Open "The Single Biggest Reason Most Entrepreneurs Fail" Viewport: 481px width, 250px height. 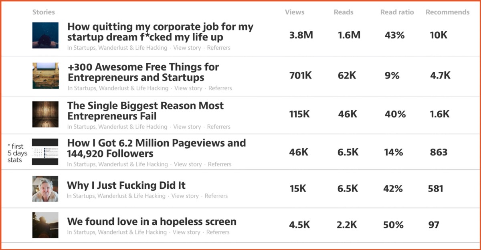(x=146, y=111)
